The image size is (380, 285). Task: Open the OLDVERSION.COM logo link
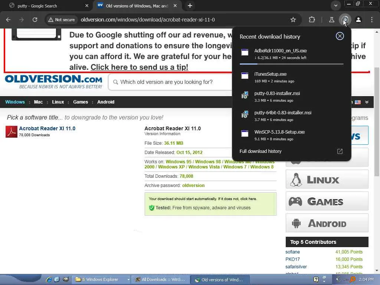pyautogui.click(x=53, y=82)
